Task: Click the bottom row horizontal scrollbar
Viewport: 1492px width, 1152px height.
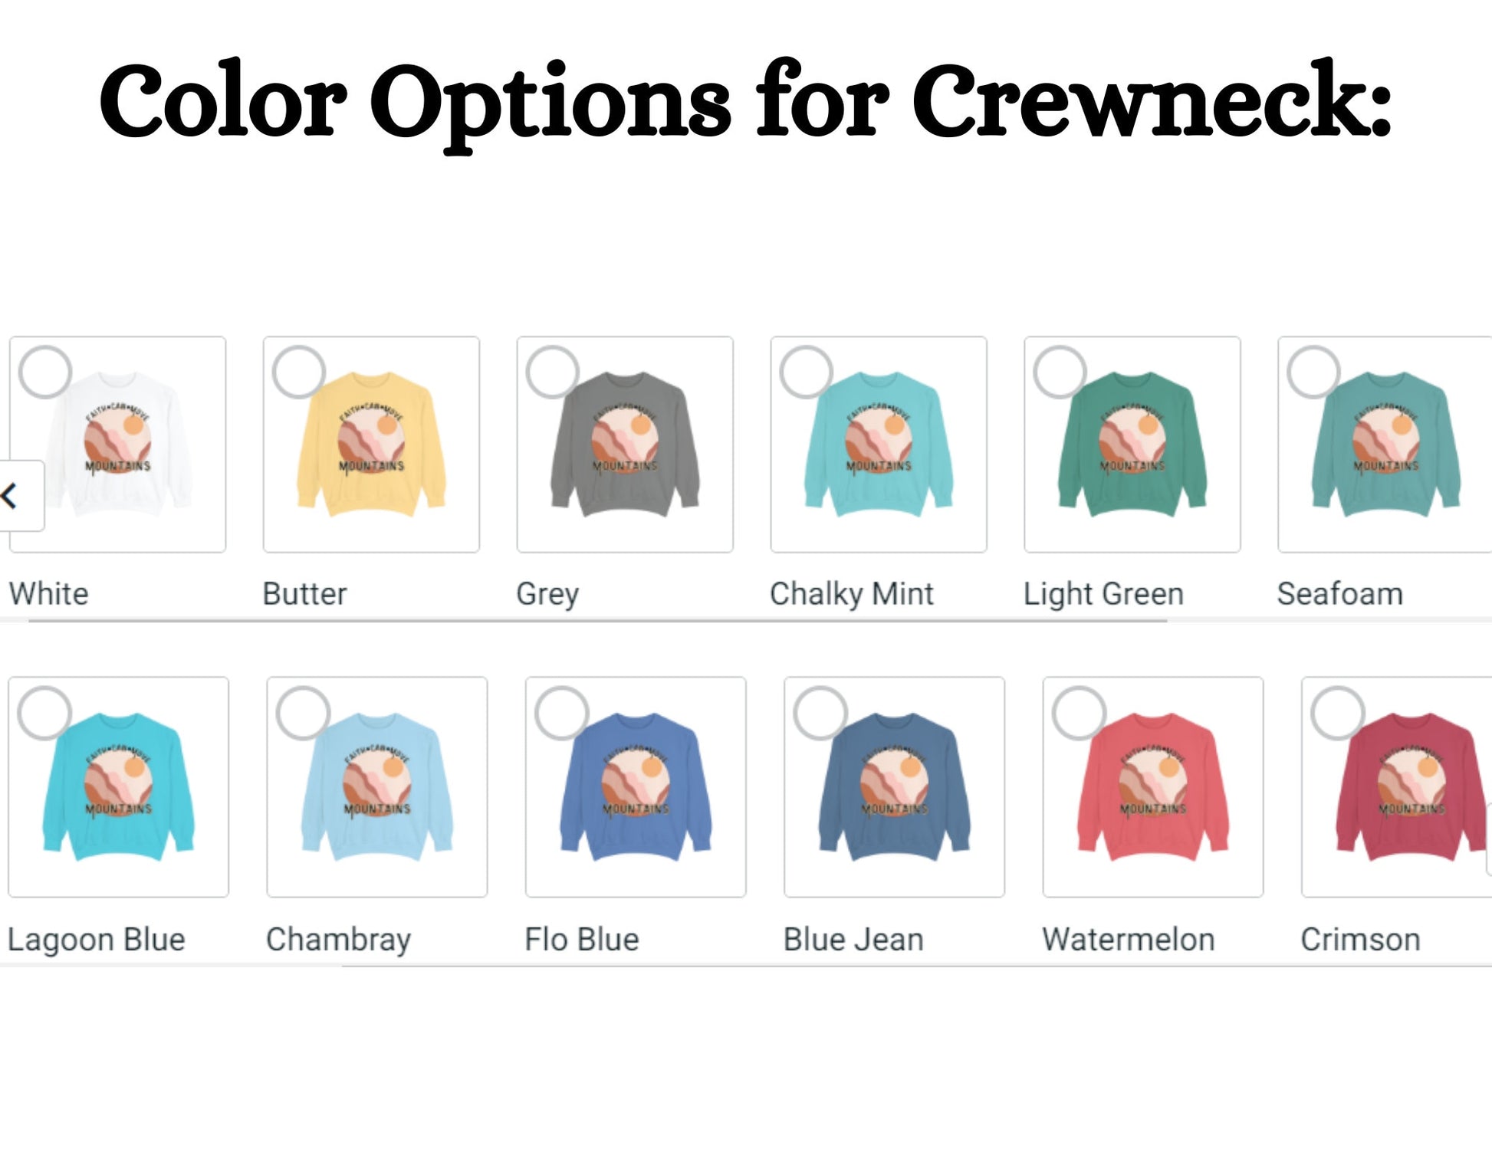Action: click(916, 966)
